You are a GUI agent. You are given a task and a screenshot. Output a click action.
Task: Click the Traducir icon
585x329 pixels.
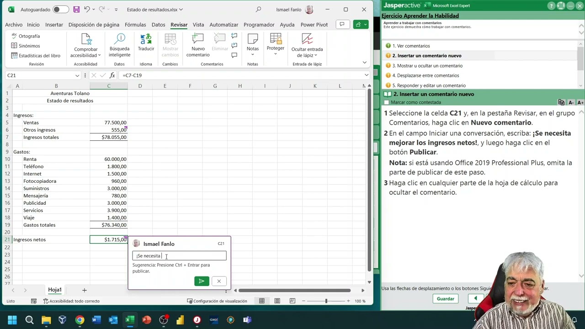tap(146, 39)
